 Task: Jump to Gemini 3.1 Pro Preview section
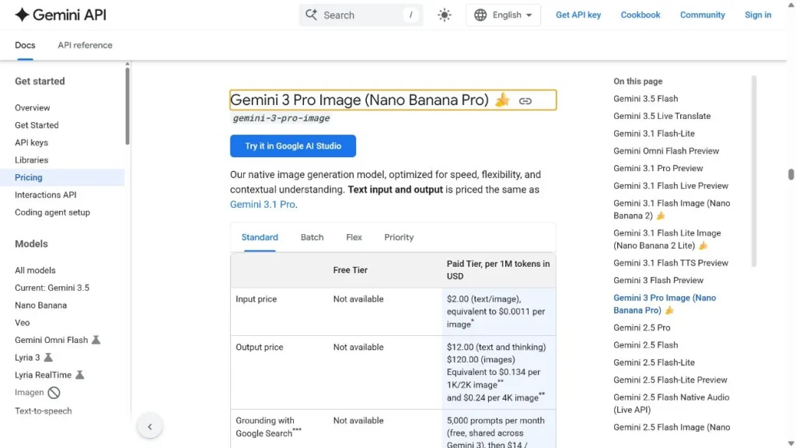[658, 168]
